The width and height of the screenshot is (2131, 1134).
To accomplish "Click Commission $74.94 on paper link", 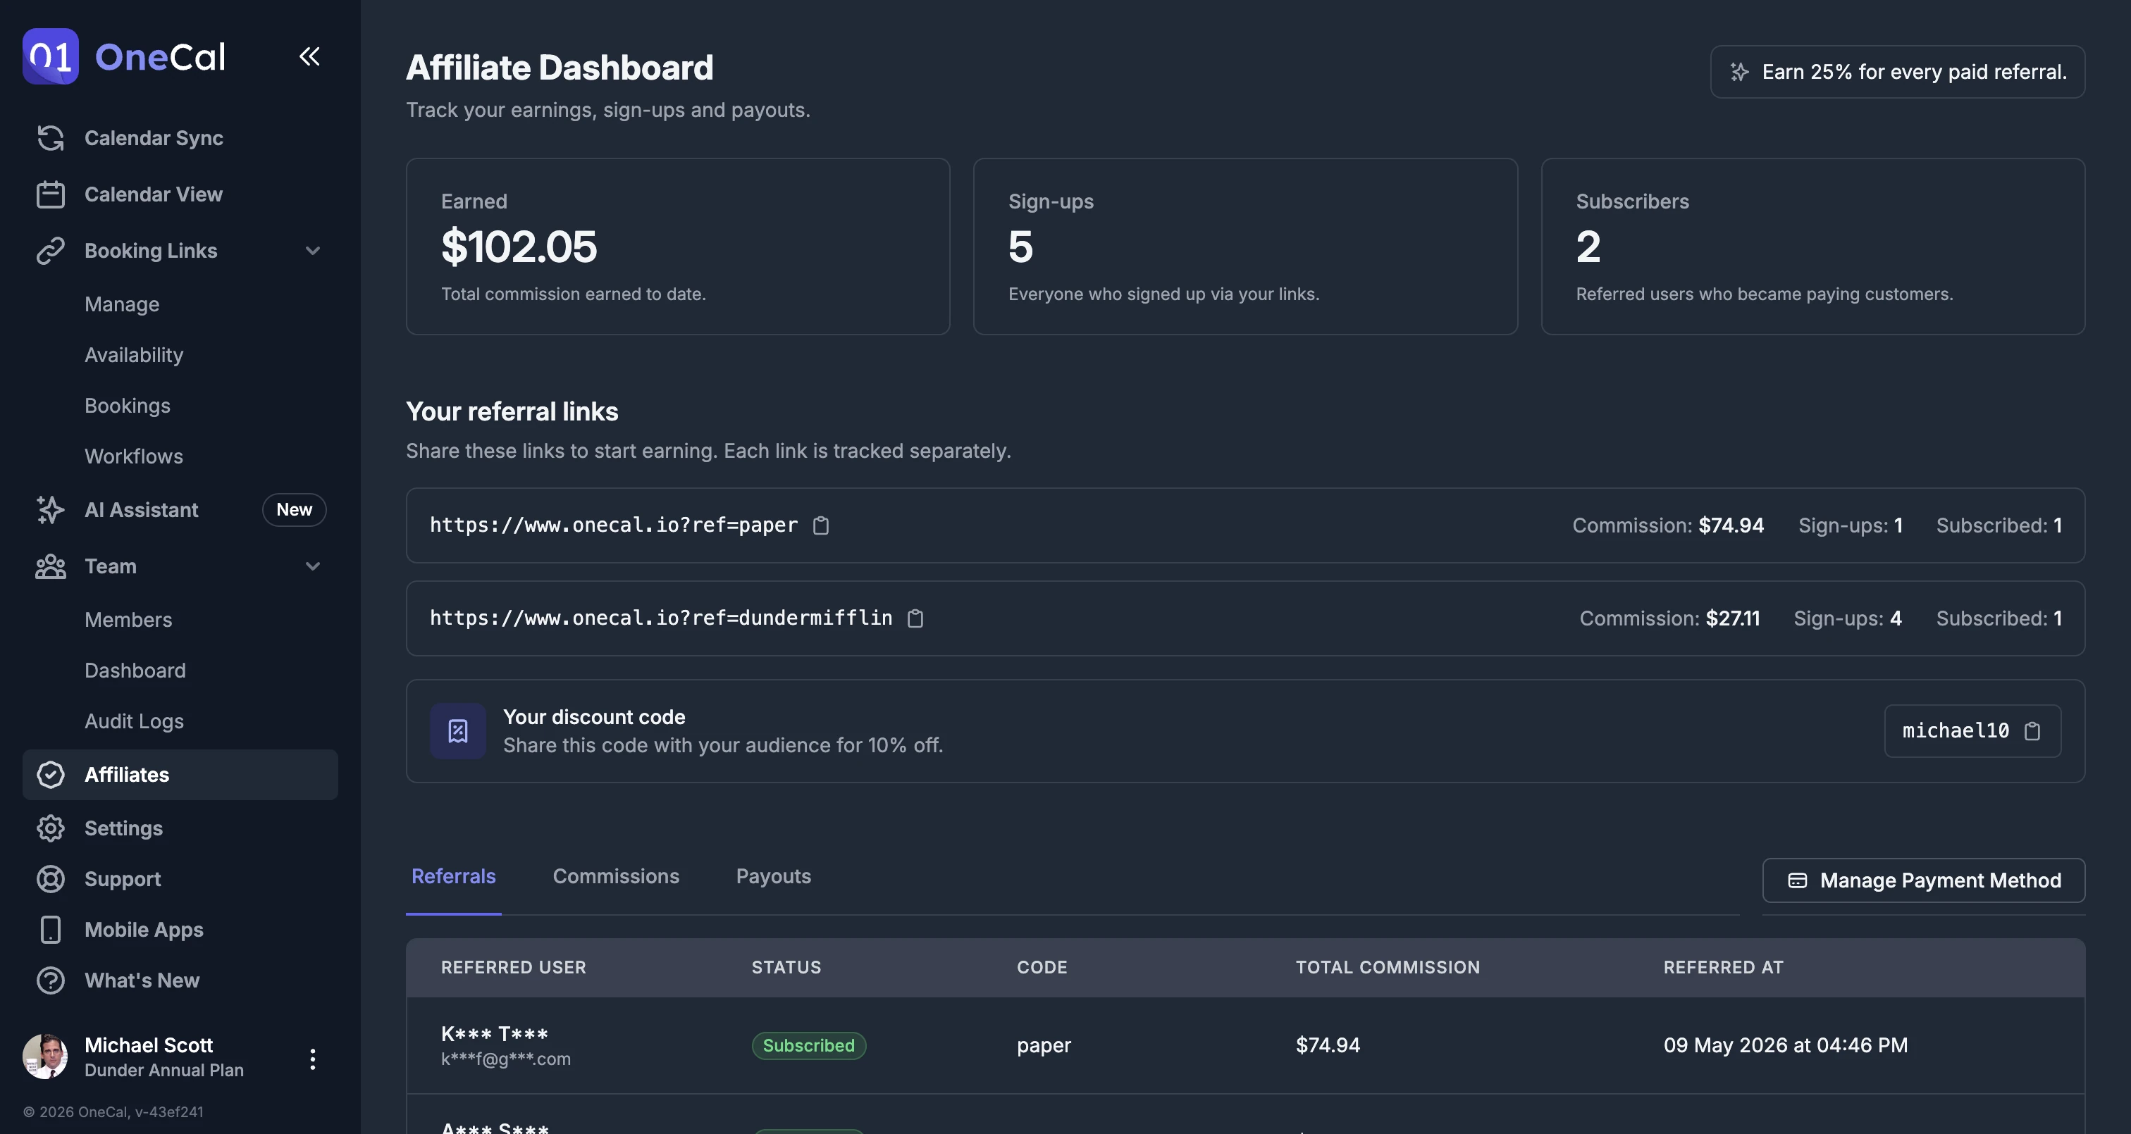I will tap(1668, 525).
